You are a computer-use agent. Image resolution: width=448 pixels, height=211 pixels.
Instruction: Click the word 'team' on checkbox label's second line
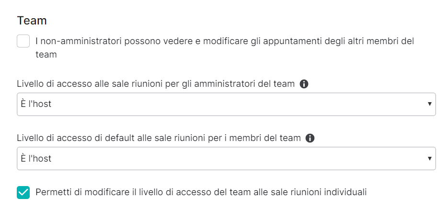[46, 55]
